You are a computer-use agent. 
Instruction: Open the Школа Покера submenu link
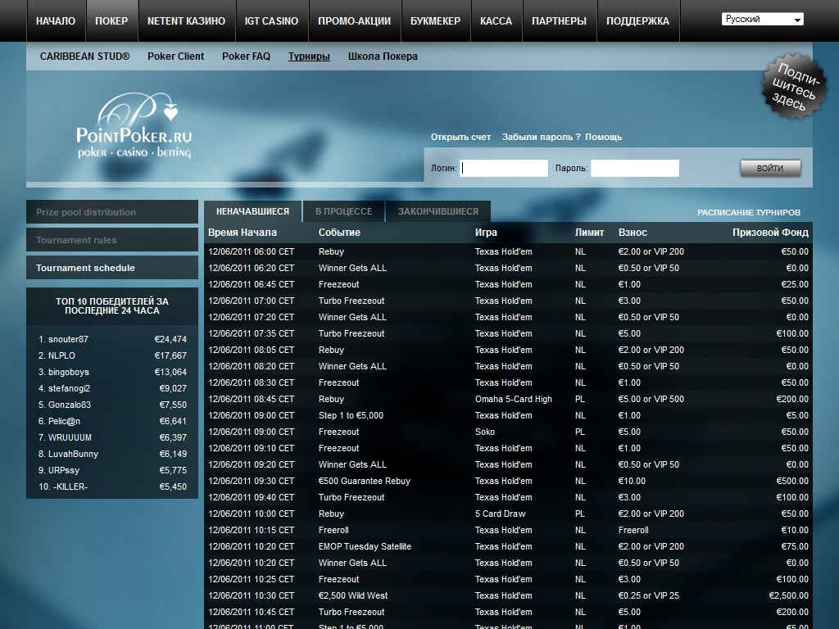click(x=383, y=57)
